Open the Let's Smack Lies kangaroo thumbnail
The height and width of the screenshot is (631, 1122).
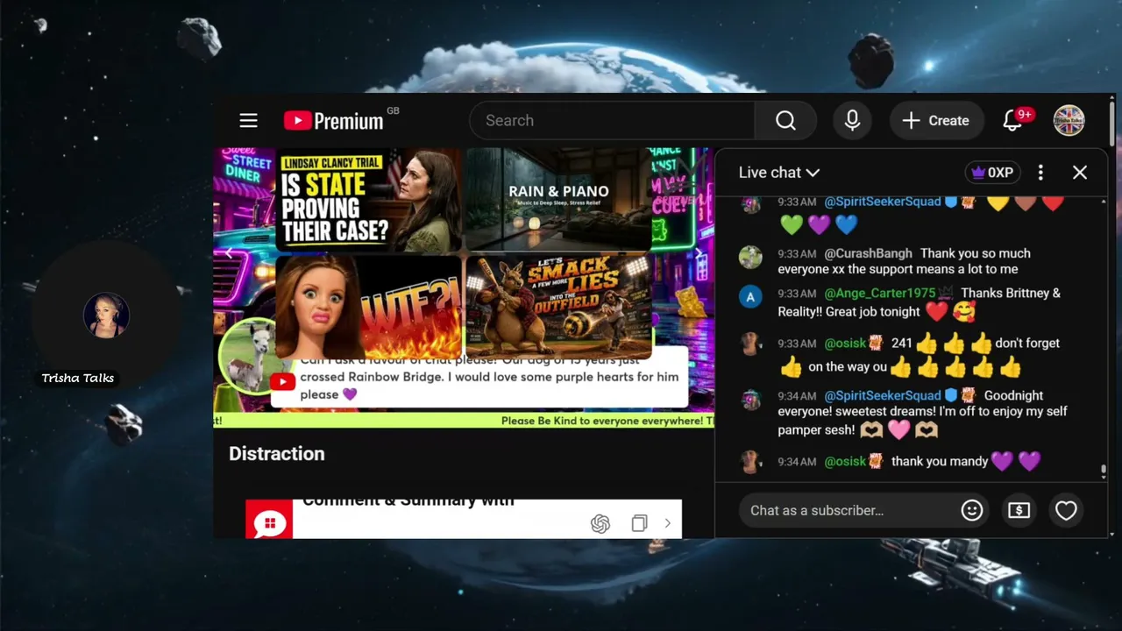pos(558,307)
